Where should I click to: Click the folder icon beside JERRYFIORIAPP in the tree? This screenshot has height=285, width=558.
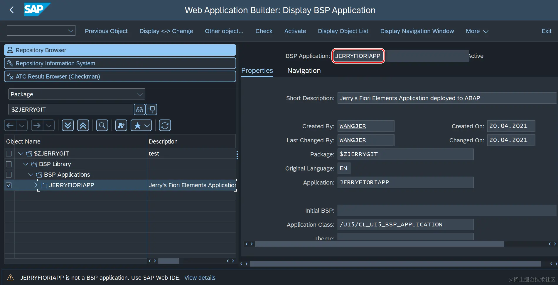coord(44,185)
